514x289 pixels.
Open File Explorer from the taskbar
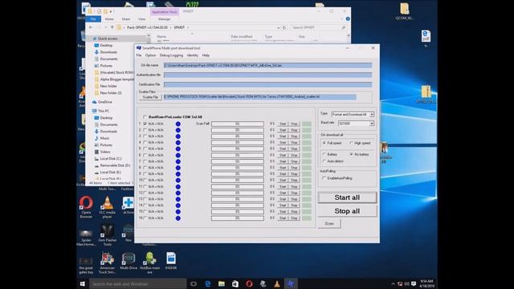tap(222, 283)
